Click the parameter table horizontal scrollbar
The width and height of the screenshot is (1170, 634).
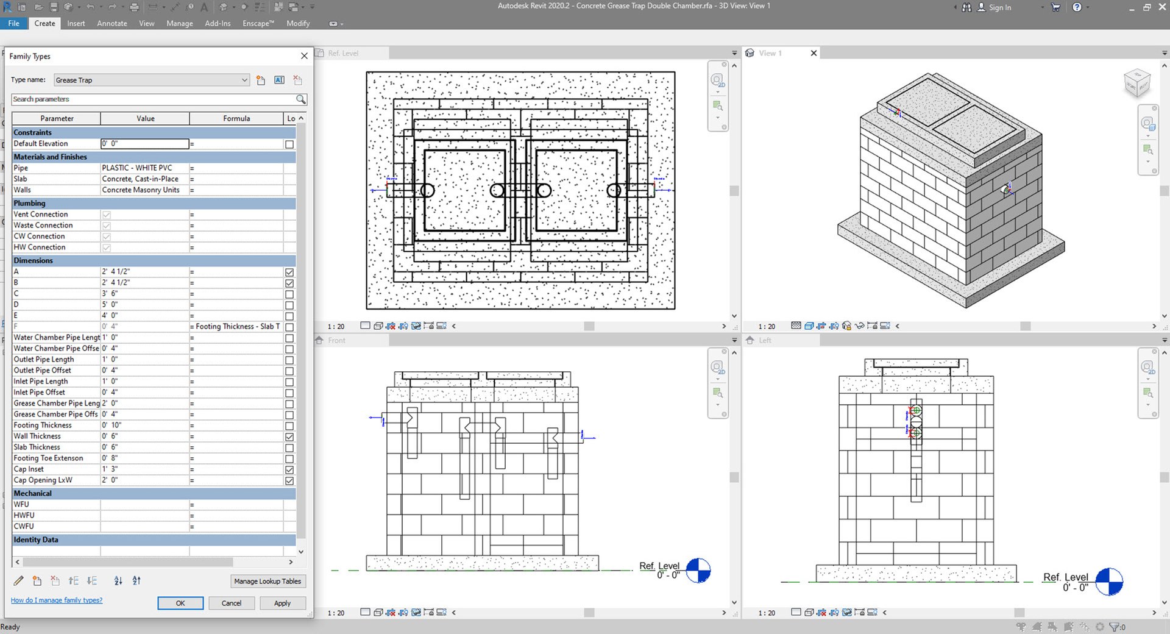tap(128, 561)
